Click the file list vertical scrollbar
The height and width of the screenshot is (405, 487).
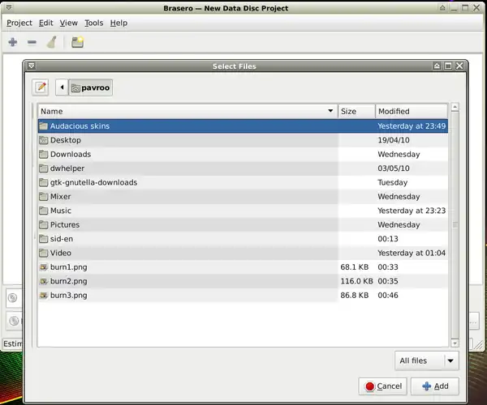(455, 224)
